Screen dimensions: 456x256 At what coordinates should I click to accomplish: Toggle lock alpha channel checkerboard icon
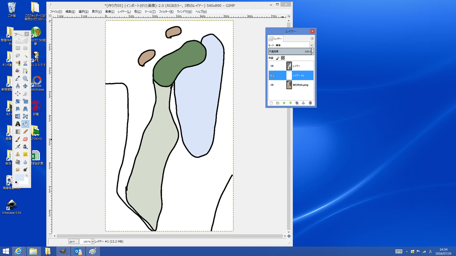point(283,58)
